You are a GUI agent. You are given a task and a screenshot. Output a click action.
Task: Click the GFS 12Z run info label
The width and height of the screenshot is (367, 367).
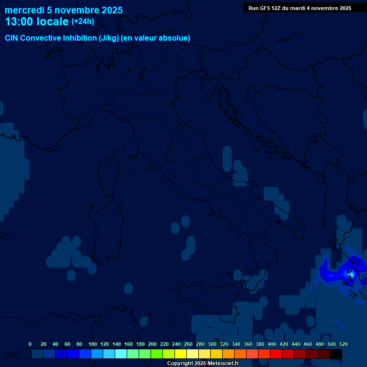[300, 8]
